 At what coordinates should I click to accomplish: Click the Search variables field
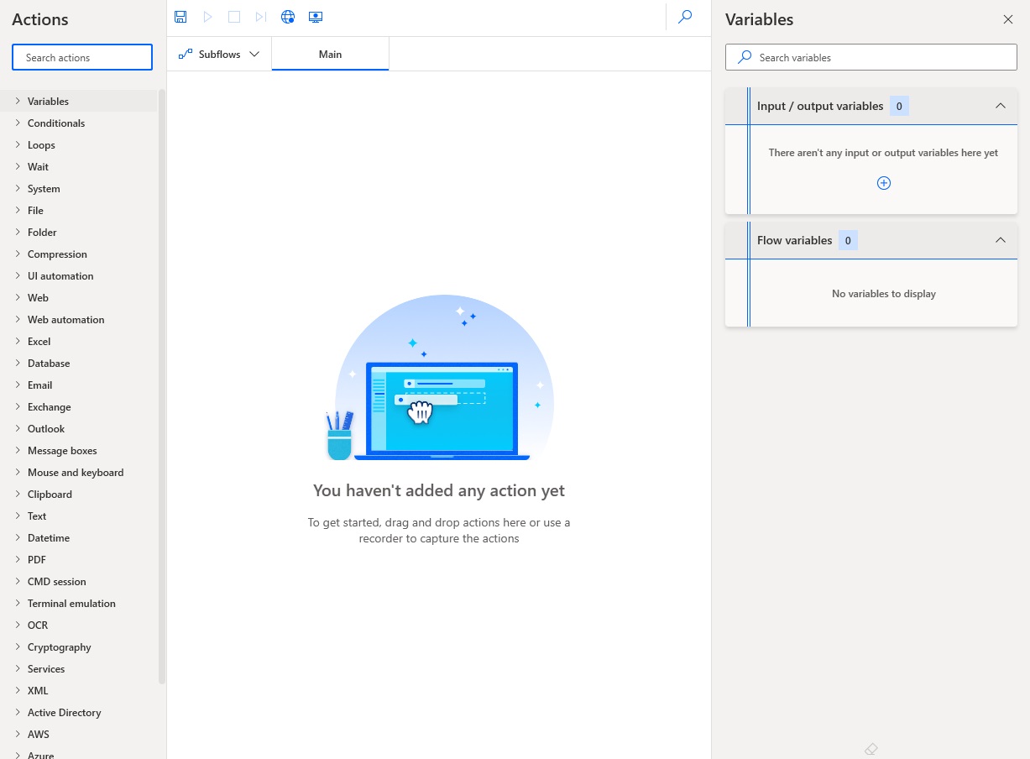tap(871, 57)
